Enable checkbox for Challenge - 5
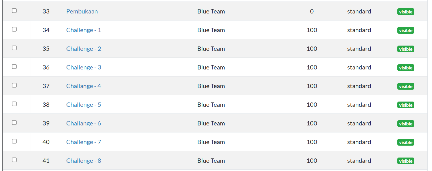The height and width of the screenshot is (171, 432). 14,104
